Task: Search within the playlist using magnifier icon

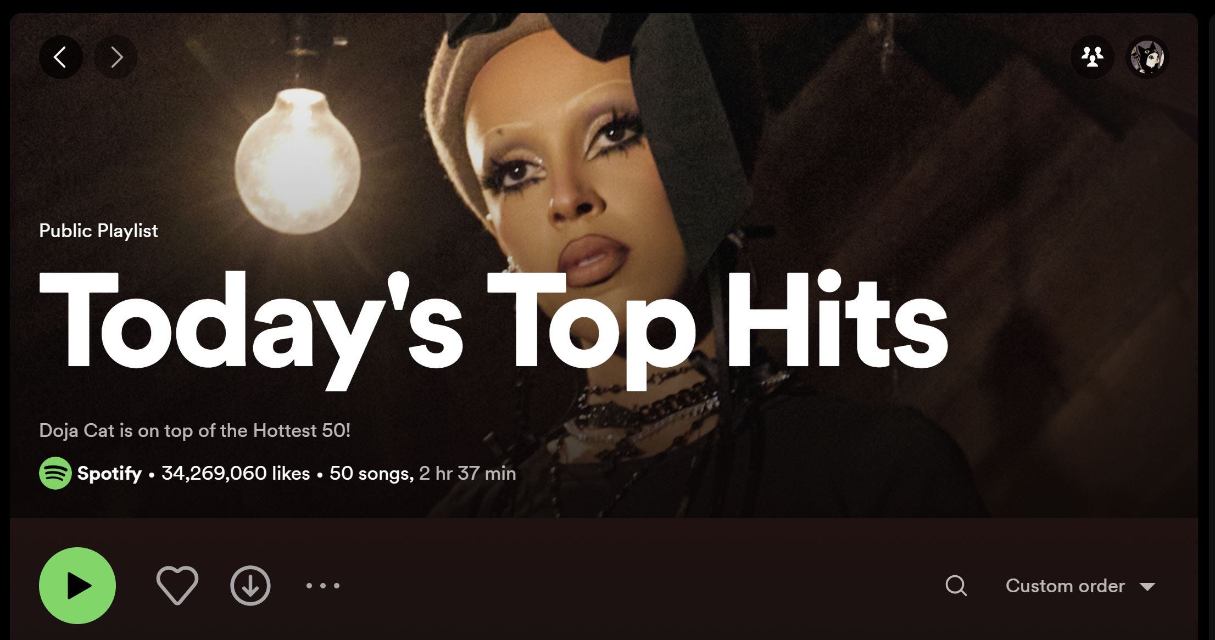Action: click(x=956, y=586)
